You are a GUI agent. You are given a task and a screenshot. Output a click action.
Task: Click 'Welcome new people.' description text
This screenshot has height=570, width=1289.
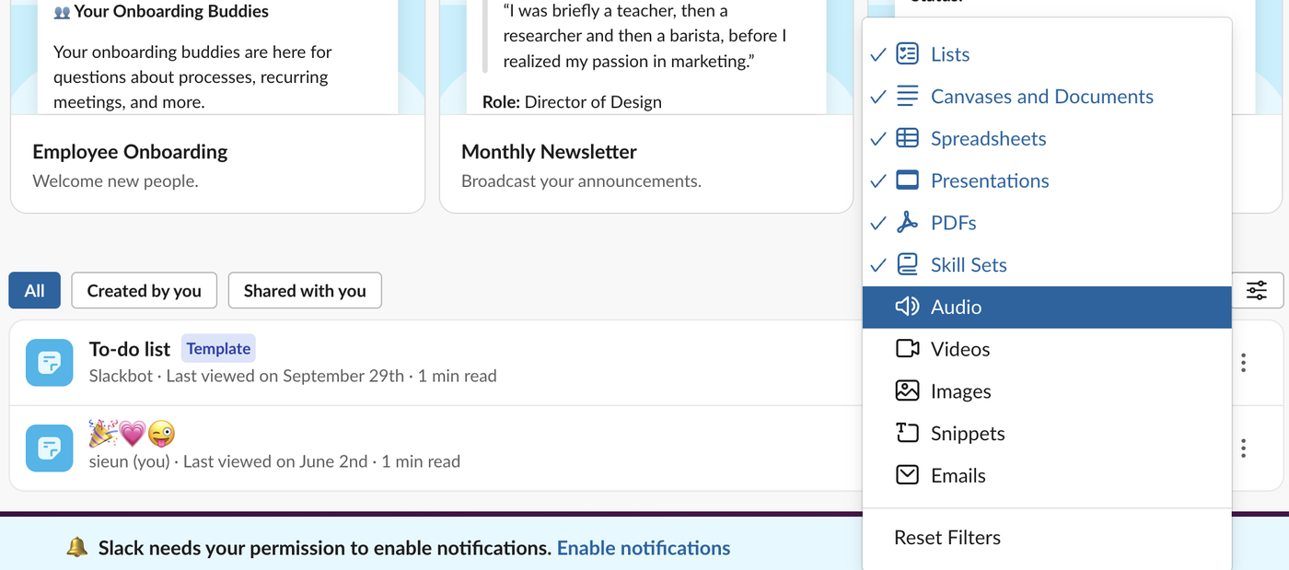click(x=115, y=181)
